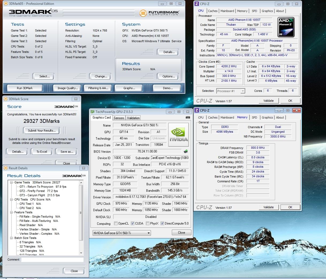The height and width of the screenshot is (279, 326).
Task: Select Vertex Shader - Complex row
Action: [39, 234]
